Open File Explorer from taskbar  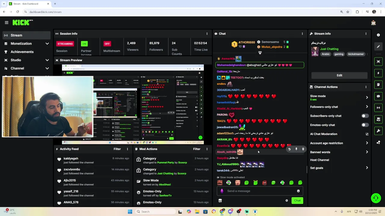coord(197,212)
